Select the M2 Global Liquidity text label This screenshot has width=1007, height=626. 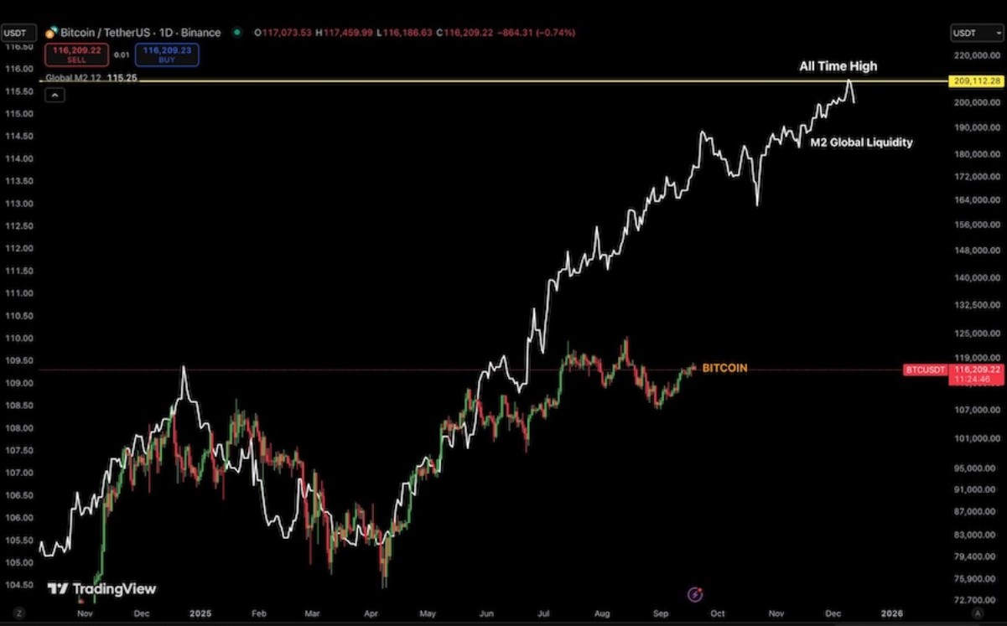(861, 142)
